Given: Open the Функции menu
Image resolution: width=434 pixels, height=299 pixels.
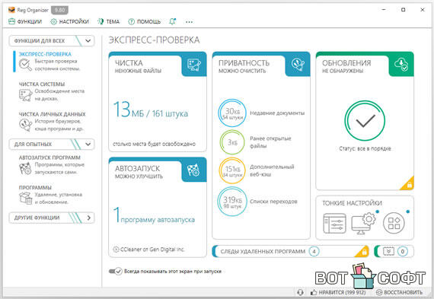Looking at the screenshot, I should click(25, 21).
